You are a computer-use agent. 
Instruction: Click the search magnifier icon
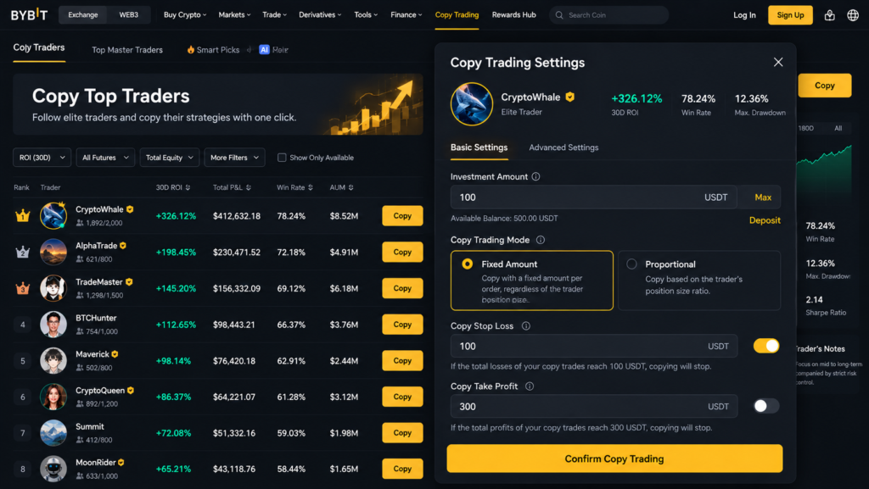559,15
